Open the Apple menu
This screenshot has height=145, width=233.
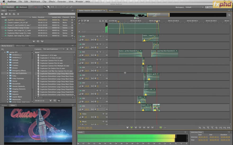click(4, 2)
